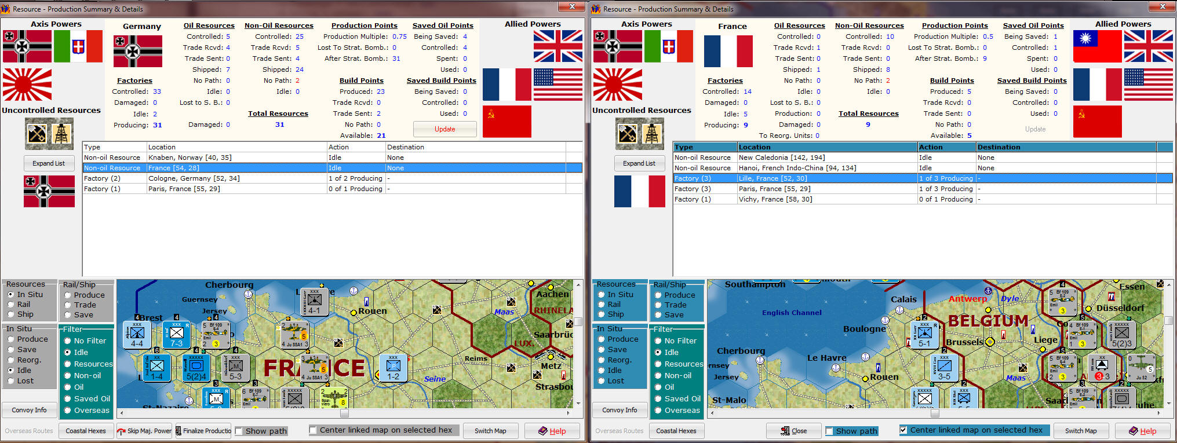1177x443 pixels.
Task: Click the UK flag in Germany window's Allied Powers
Action: pos(557,46)
